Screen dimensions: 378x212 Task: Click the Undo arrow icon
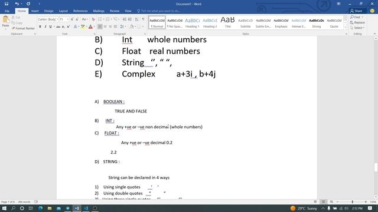17,4
